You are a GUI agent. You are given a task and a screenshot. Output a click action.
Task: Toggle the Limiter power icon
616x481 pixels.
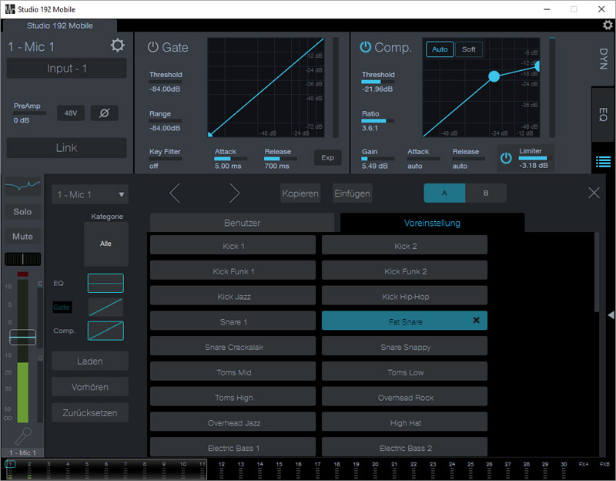506,158
